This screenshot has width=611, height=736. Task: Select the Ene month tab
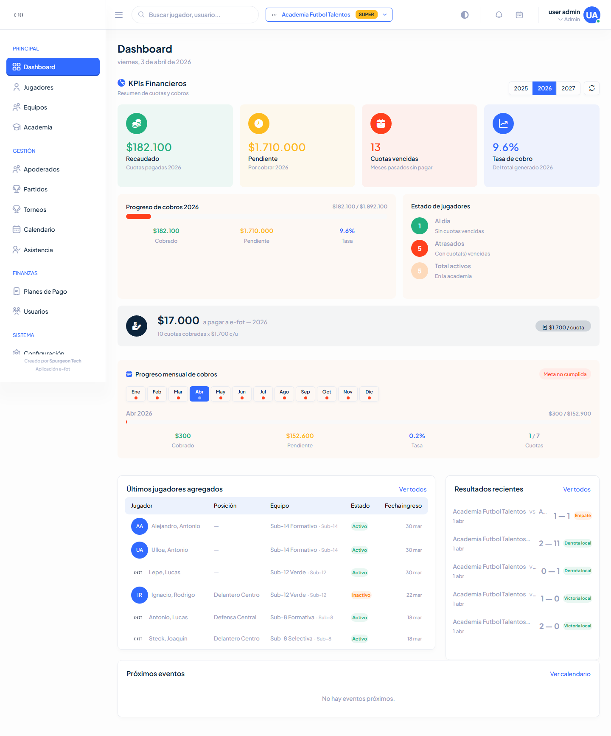[x=136, y=394]
